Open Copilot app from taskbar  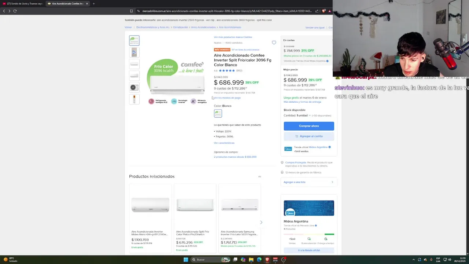(243, 260)
